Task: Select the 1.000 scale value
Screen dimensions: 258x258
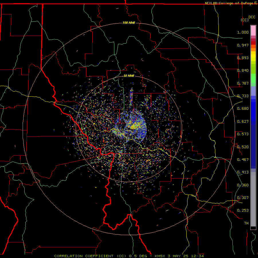Action: coord(243,32)
